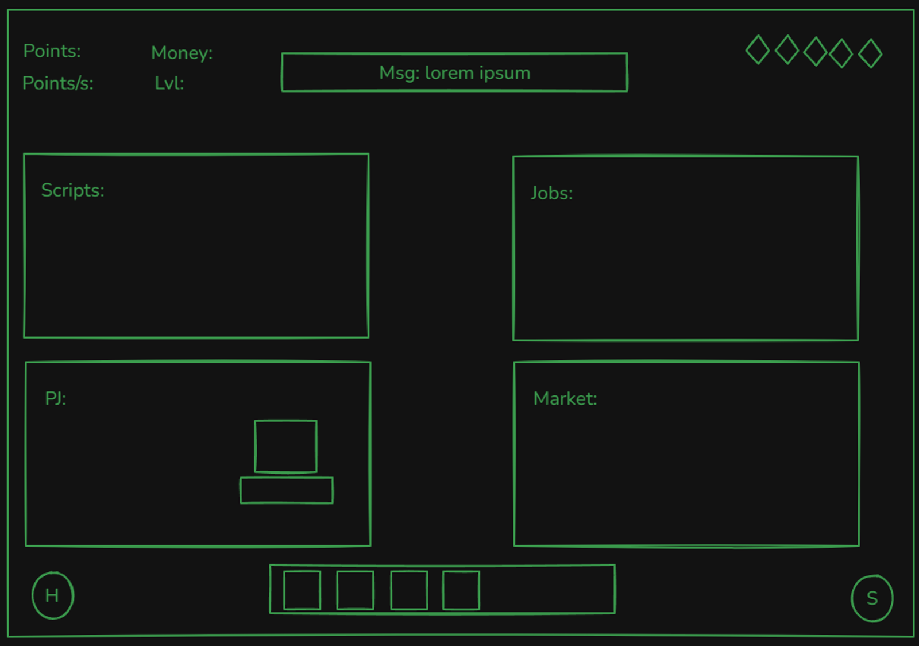Open the Scripts panel

196,245
